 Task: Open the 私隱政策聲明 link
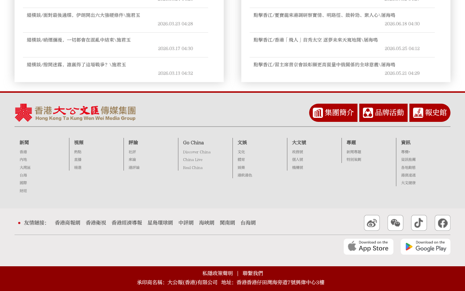(217, 273)
